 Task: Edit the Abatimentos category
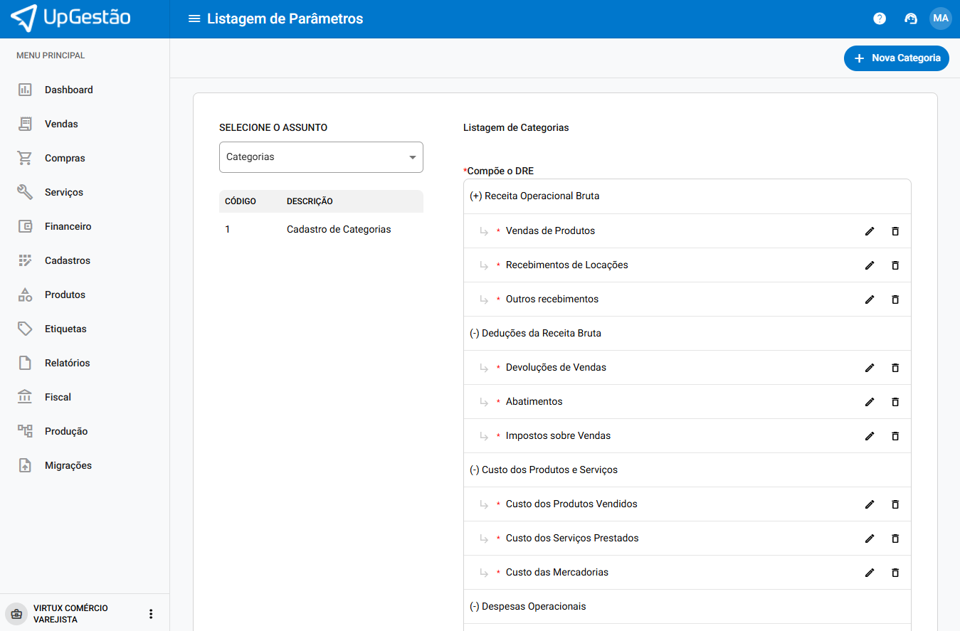pos(869,402)
